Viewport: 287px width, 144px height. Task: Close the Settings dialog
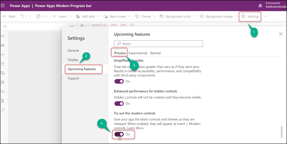pyautogui.click(x=281, y=34)
